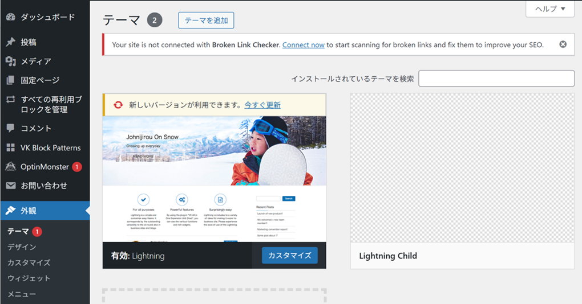Click the red update refresh icon
Image resolution: width=582 pixels, height=304 pixels.
118,105
